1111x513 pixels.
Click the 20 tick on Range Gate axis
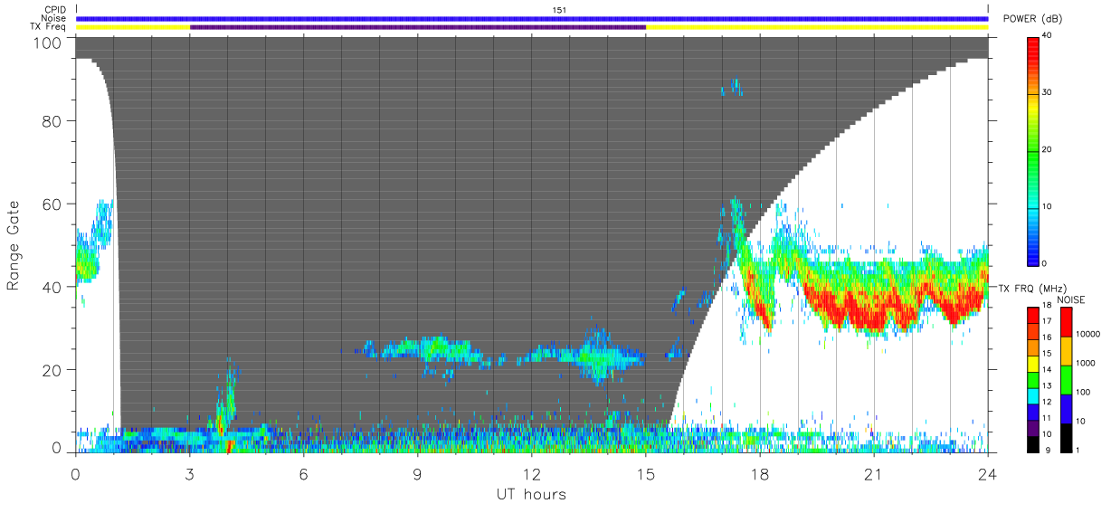pyautogui.click(x=53, y=369)
